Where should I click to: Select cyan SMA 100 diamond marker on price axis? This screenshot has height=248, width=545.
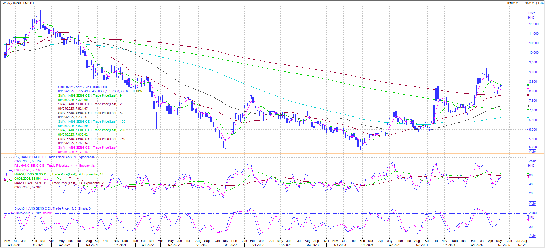pyautogui.click(x=528, y=117)
